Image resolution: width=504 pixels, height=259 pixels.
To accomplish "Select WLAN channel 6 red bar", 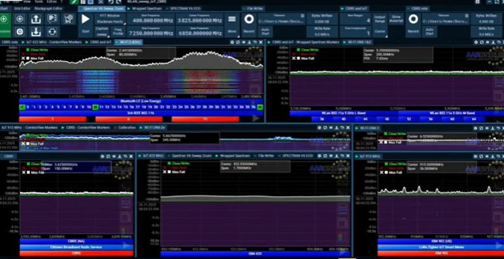I will tap(129, 119).
